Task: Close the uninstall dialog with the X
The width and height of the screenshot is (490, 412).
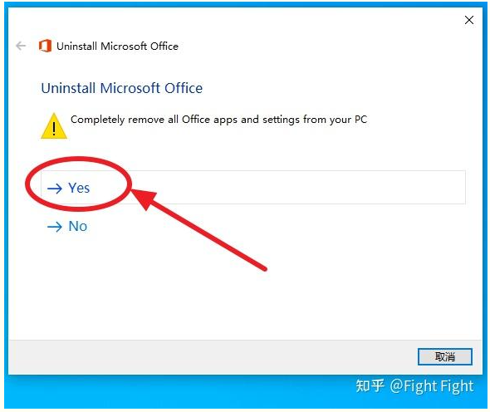Action: coord(468,20)
